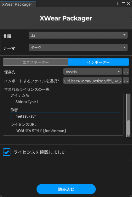Screen dimensions: 132x197
Task: Click the Shinra Type 1 item name
Action: point(27,102)
